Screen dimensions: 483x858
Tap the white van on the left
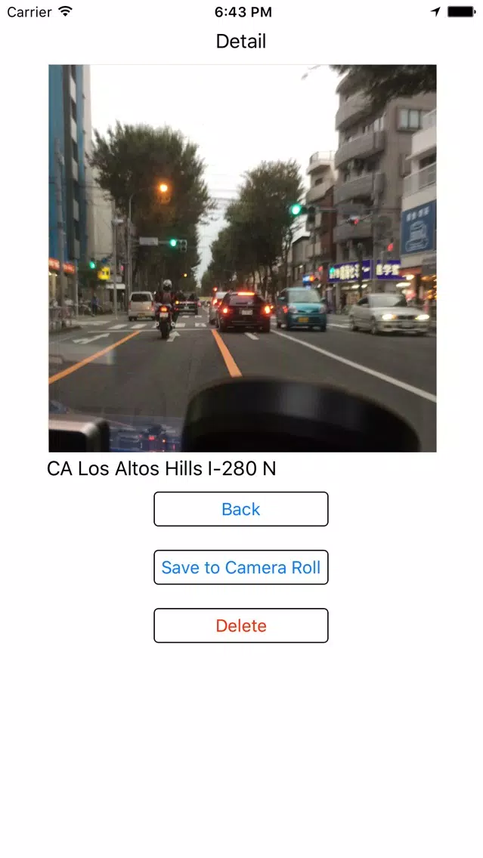pos(141,306)
